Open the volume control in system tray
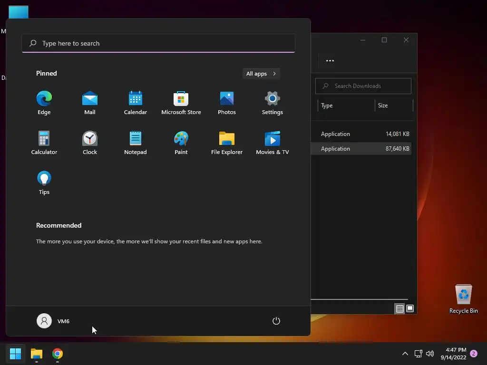Screen dimensions: 487x365 [430, 354]
